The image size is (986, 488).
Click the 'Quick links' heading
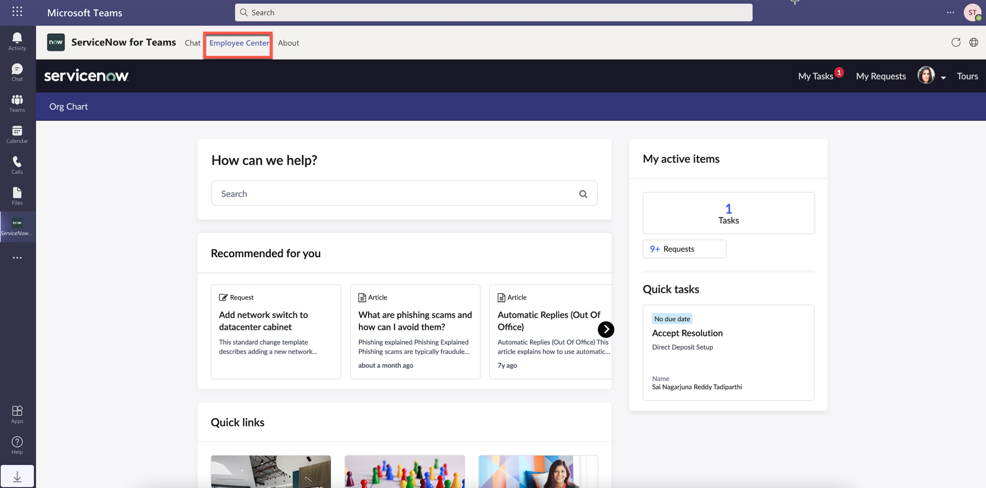238,423
